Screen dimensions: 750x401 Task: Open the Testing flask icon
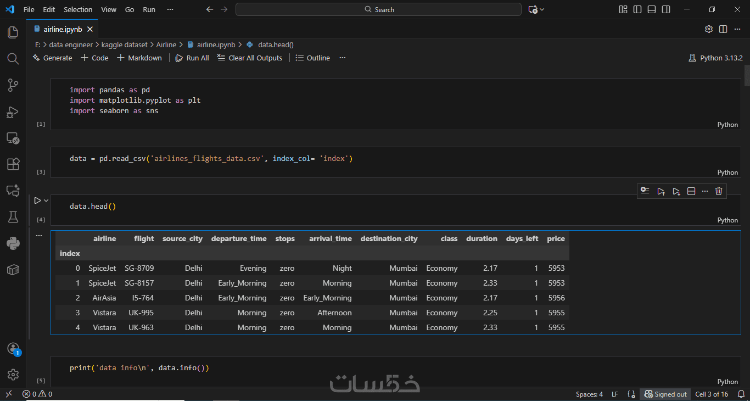coord(13,217)
